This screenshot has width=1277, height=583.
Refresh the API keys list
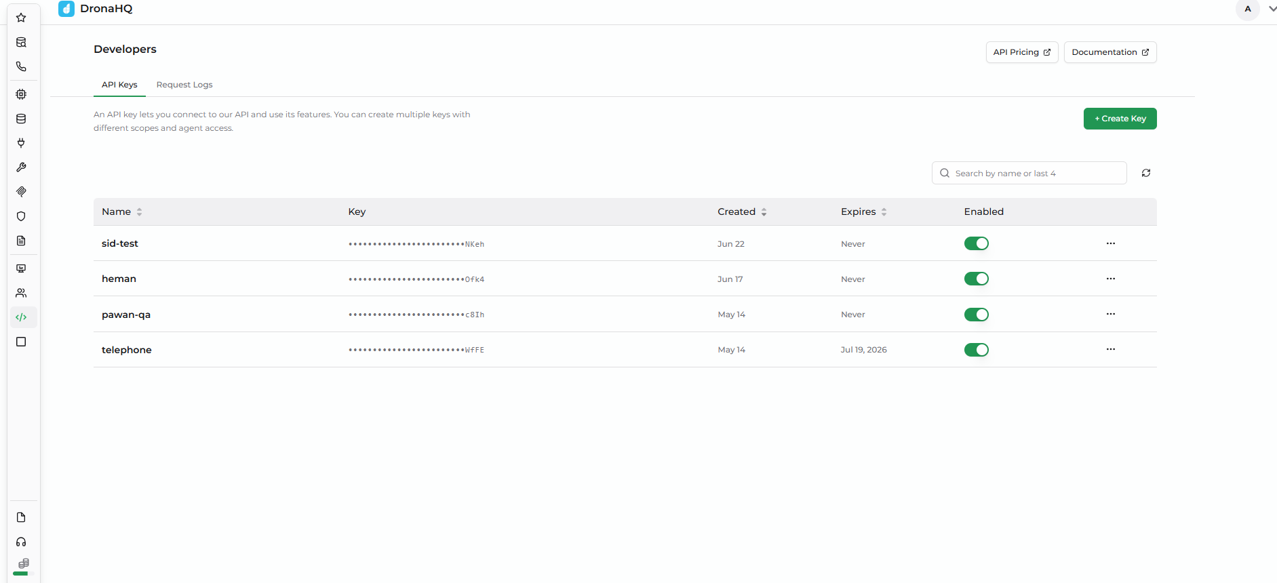[1146, 173]
